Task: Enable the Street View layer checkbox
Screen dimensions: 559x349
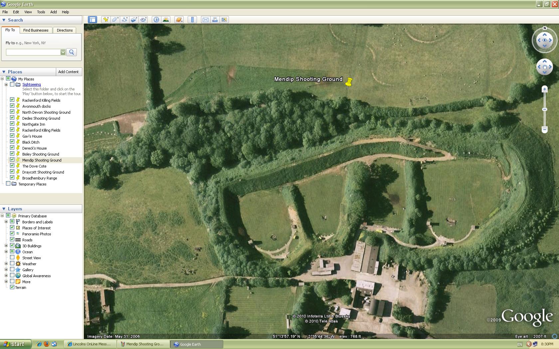Action: 12,257
